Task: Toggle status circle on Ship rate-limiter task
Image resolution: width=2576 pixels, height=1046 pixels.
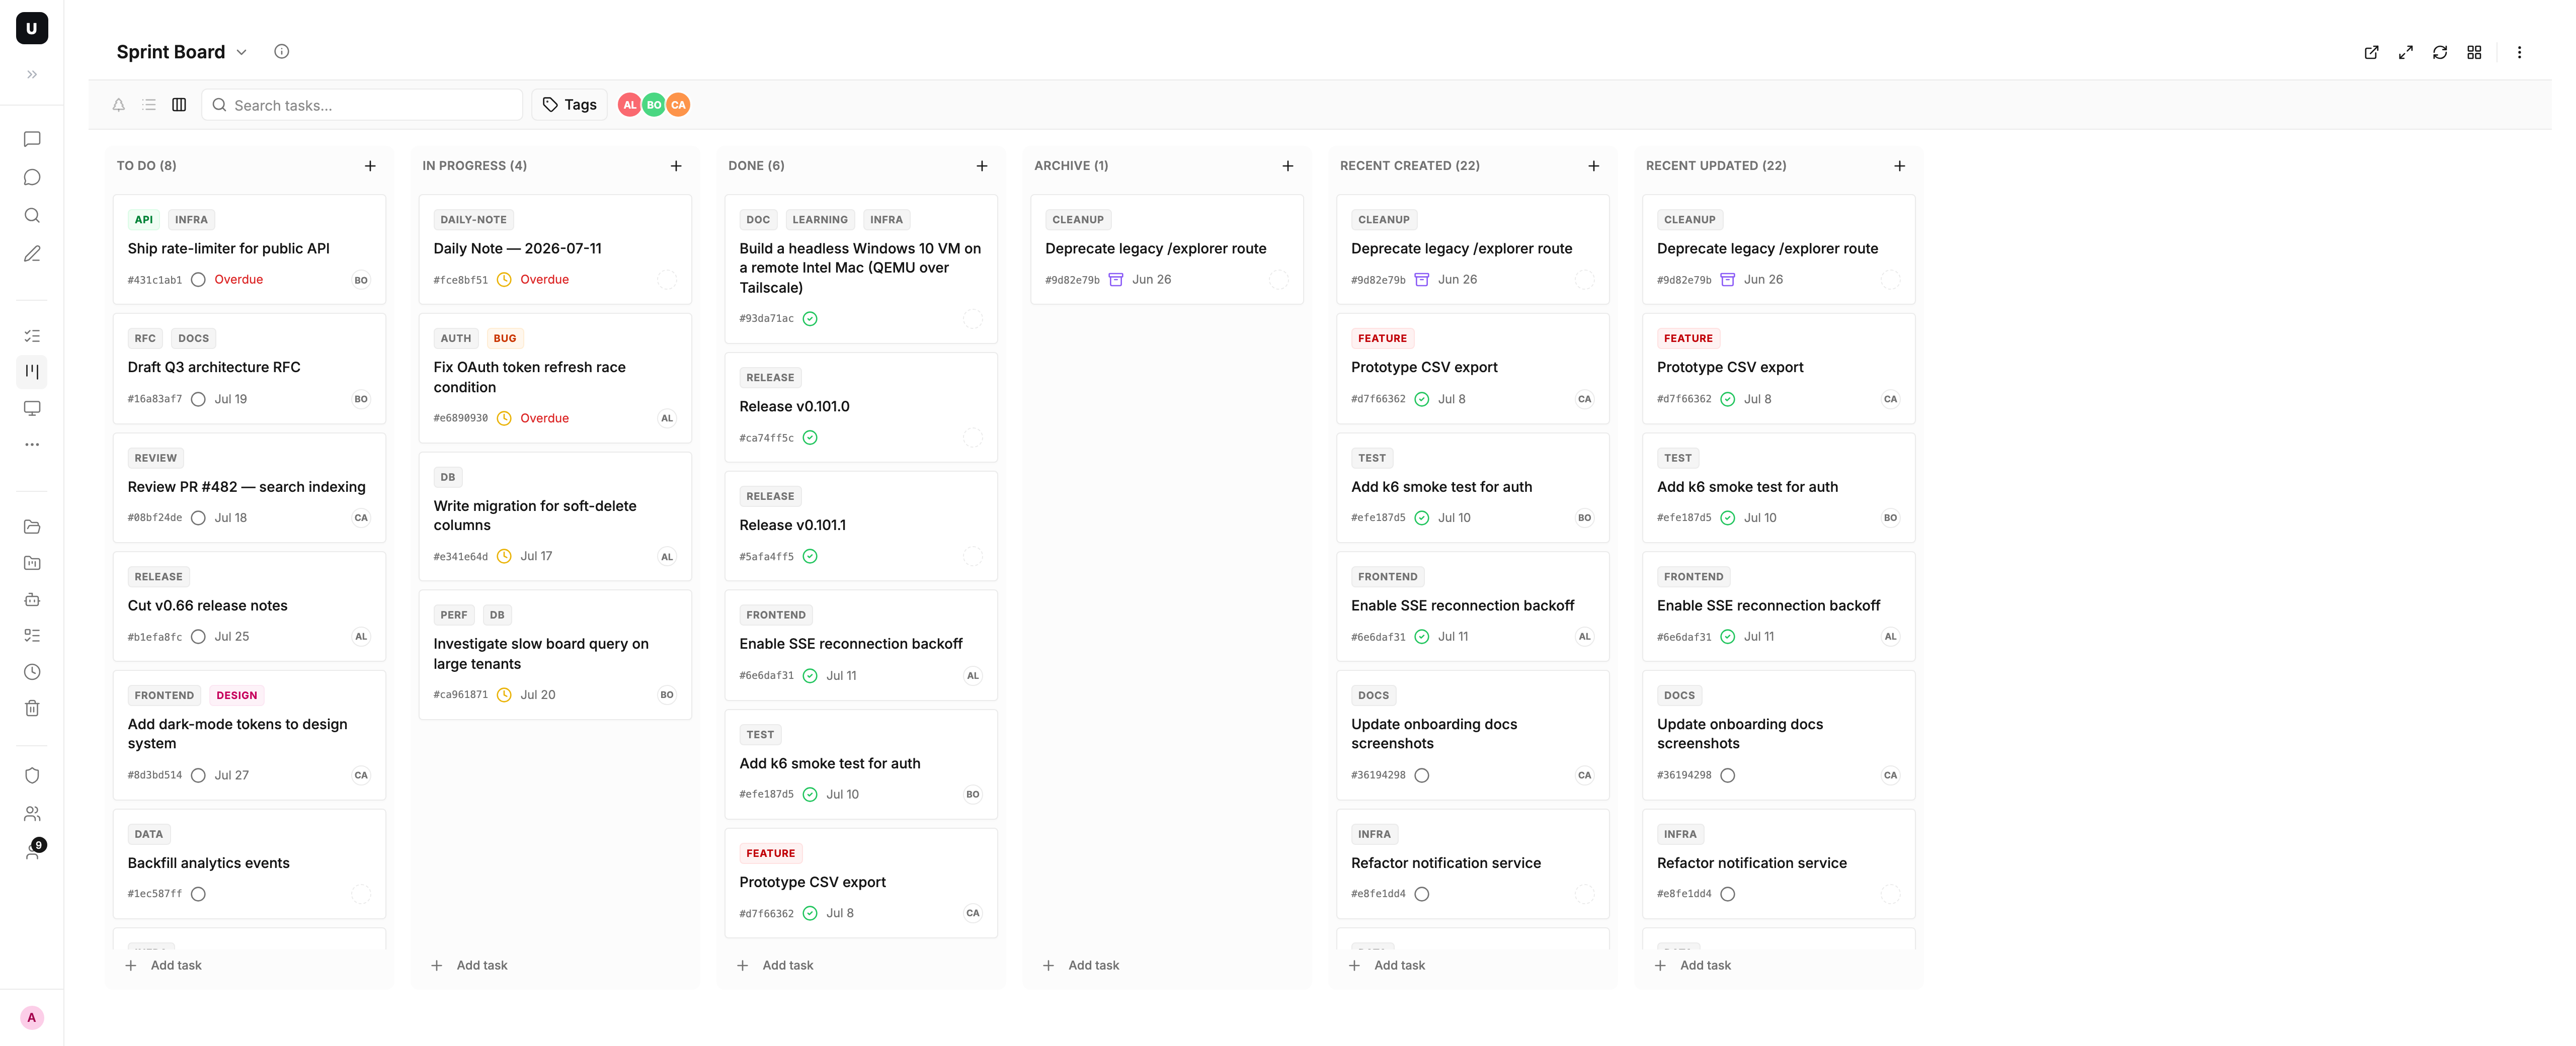Action: (198, 280)
